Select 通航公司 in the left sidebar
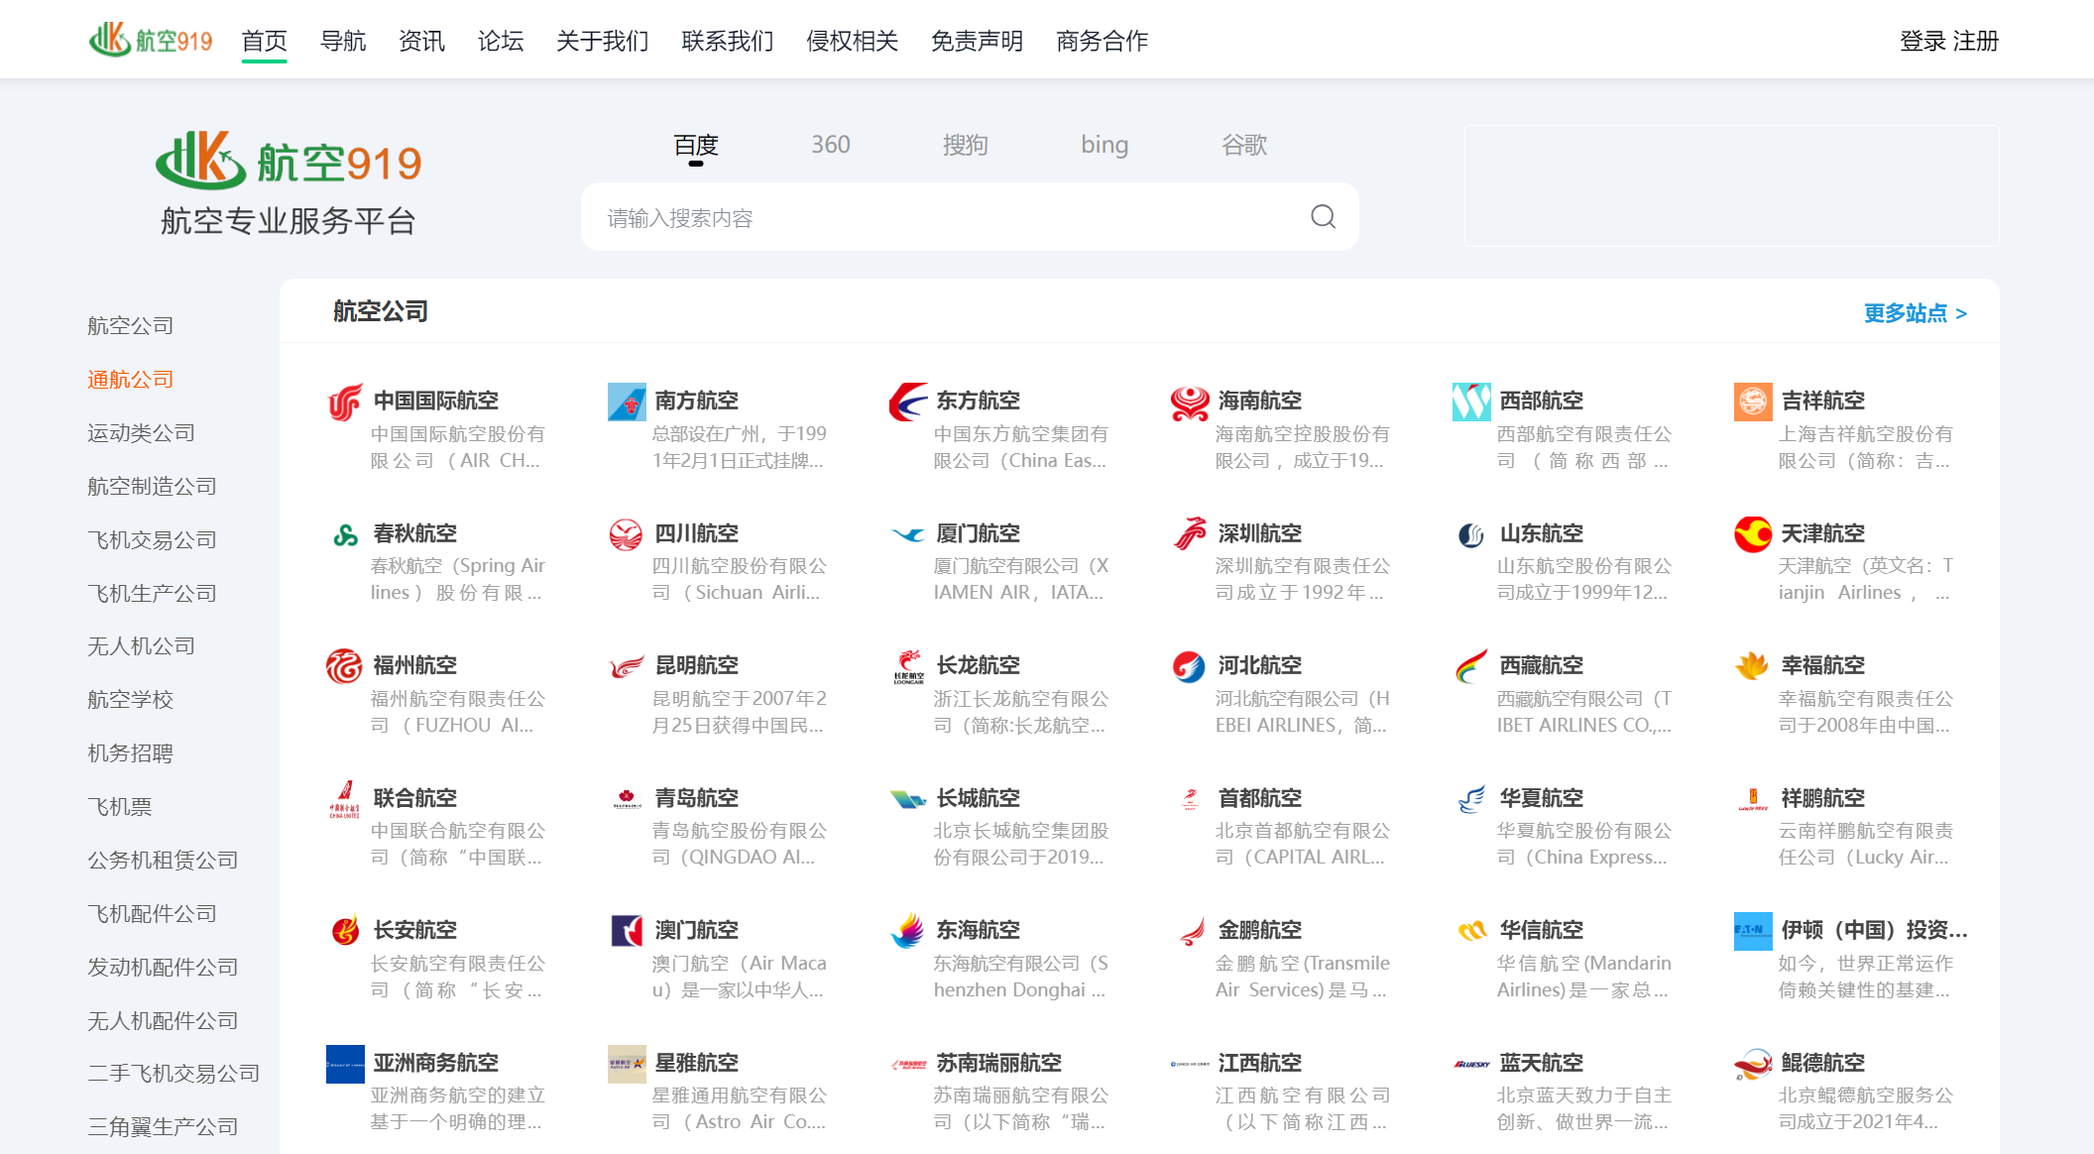The image size is (2094, 1154). (x=131, y=380)
